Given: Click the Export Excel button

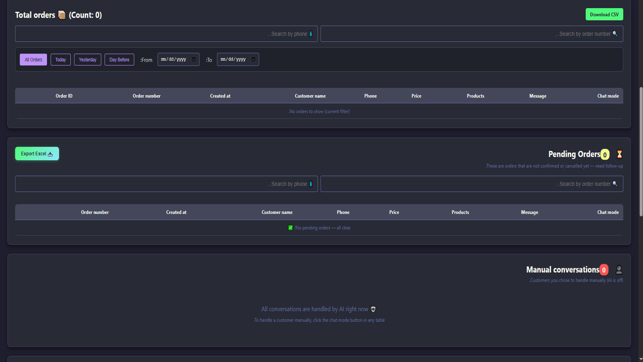Looking at the screenshot, I should [x=37, y=154].
